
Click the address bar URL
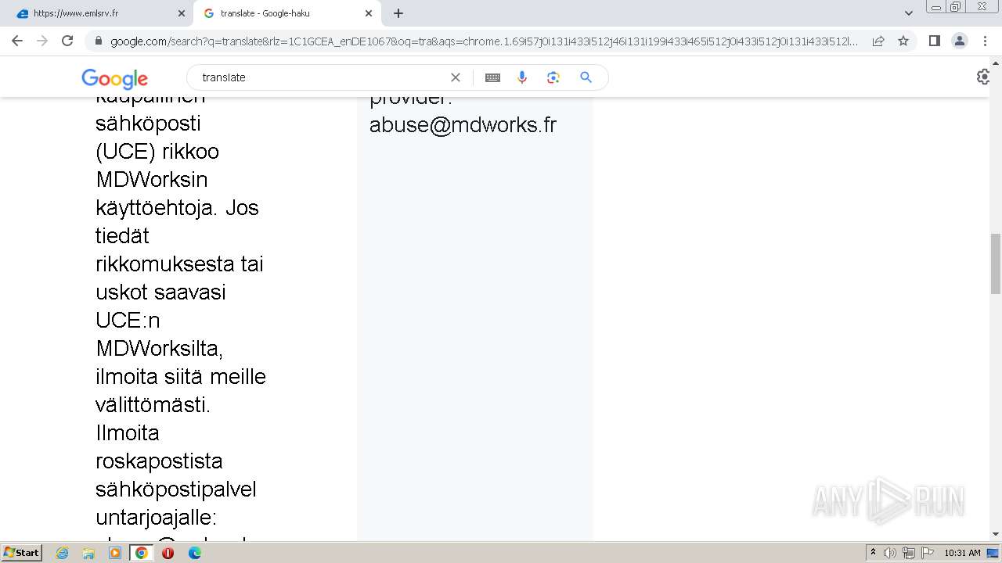(x=484, y=41)
